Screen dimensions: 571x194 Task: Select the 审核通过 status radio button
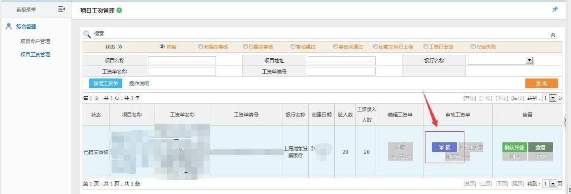(293, 47)
